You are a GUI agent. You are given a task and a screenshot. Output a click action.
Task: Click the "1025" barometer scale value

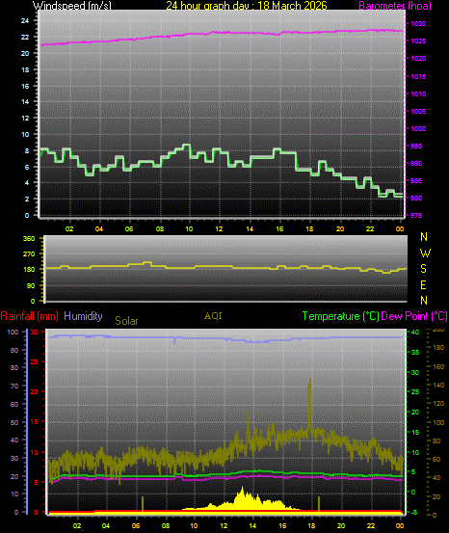pos(418,41)
